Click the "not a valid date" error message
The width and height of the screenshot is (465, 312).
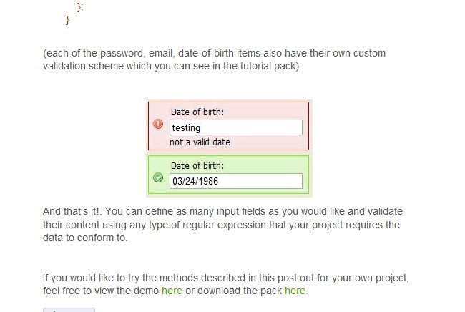tap(200, 142)
